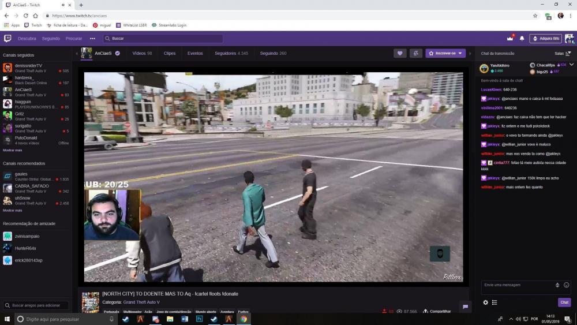Collapse chat panel with arrow
The width and height of the screenshot is (577, 325).
pos(470,53)
